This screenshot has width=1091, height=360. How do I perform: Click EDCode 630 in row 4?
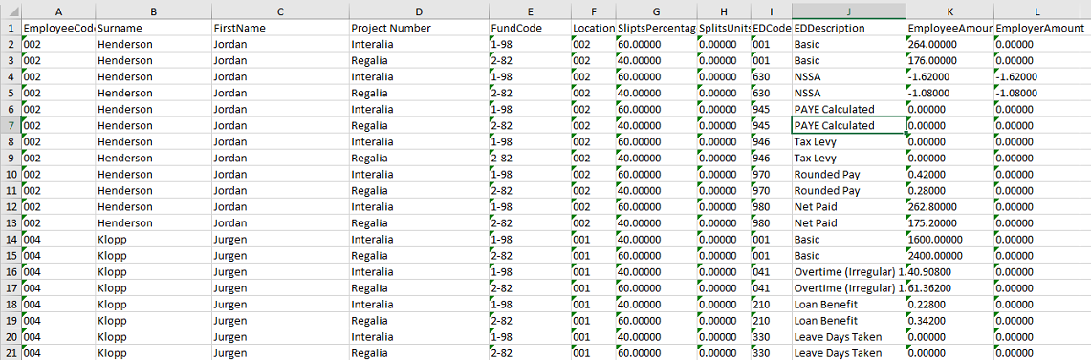[x=772, y=76]
